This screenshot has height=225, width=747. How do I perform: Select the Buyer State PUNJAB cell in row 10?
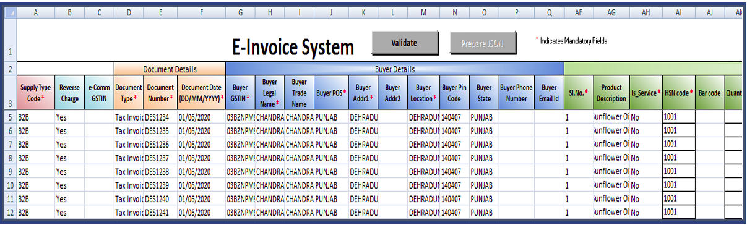(x=484, y=185)
